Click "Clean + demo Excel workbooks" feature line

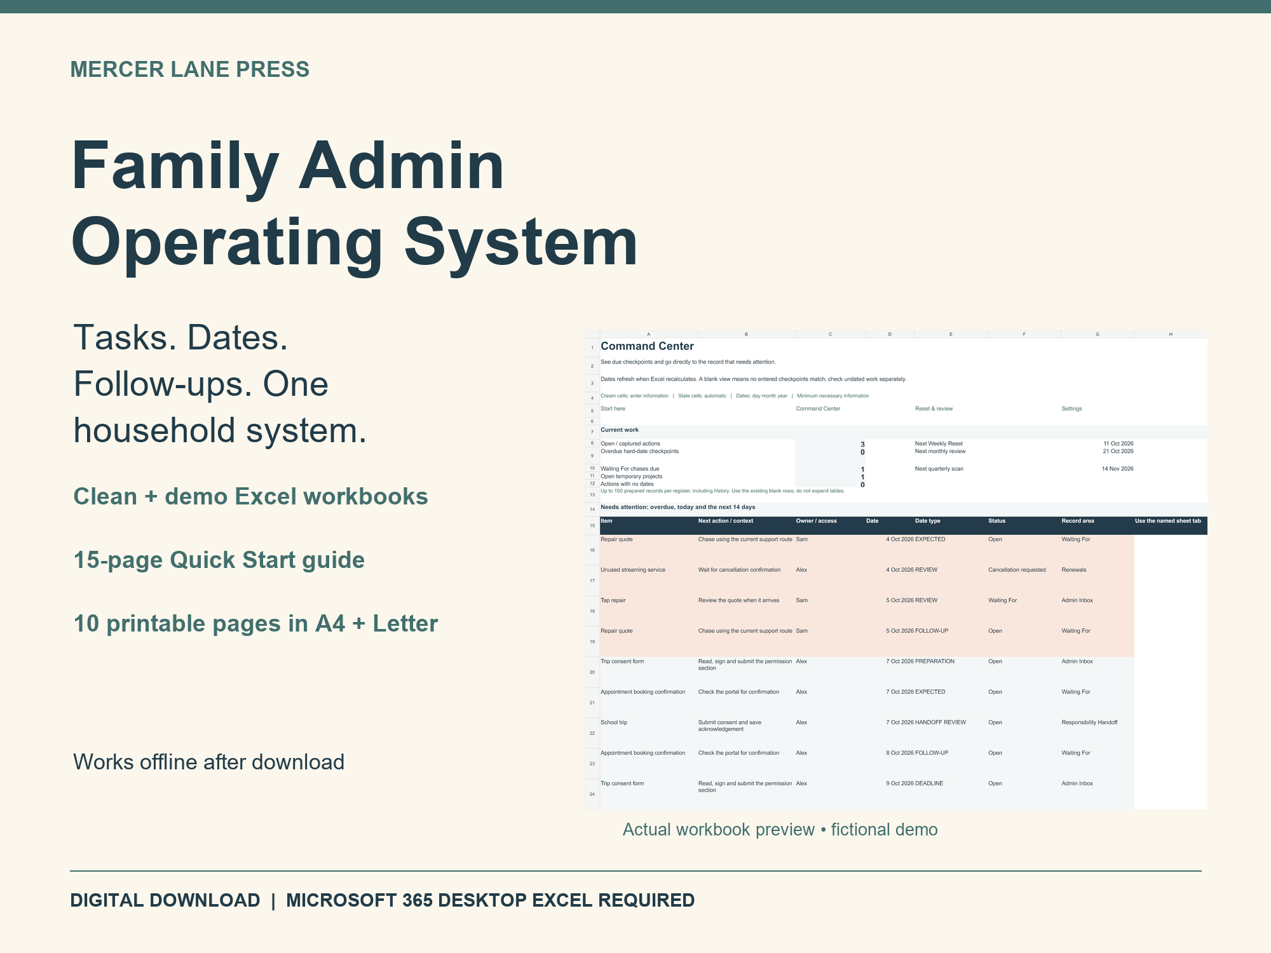click(x=251, y=497)
